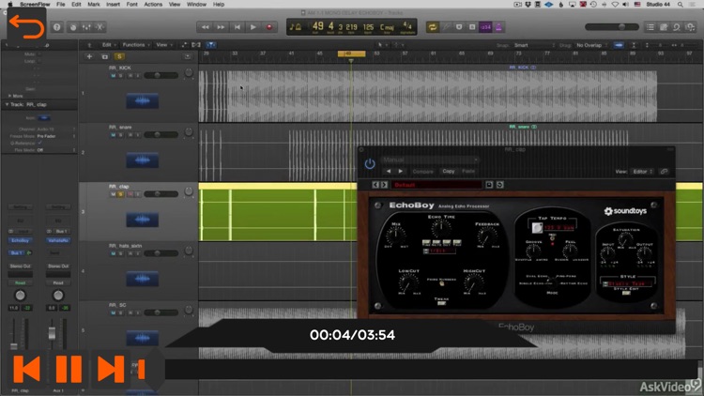Rewind the Logic transport
704x396 pixels.
pos(205,27)
